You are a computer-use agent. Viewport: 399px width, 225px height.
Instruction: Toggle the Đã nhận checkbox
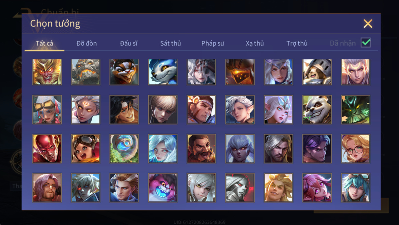point(366,43)
